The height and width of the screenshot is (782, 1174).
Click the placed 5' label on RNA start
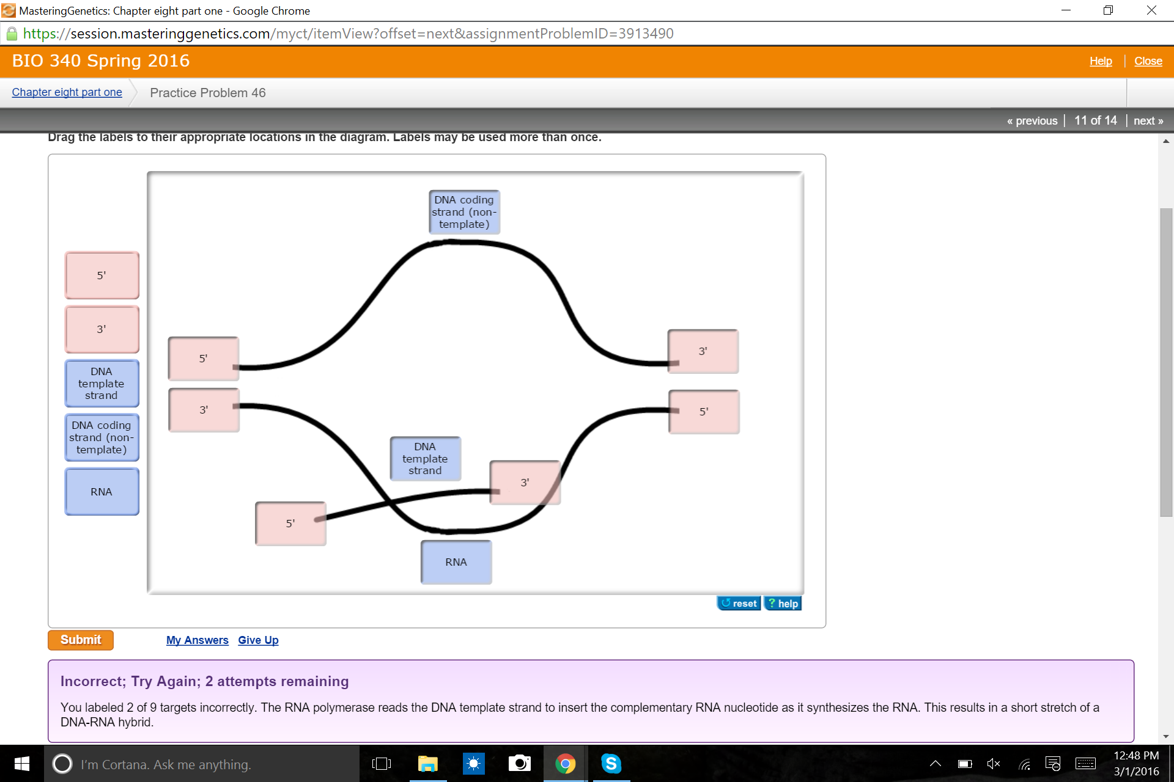click(290, 524)
